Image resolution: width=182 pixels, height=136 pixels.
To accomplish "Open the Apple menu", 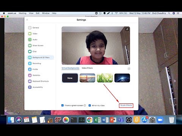I will 4,13.
